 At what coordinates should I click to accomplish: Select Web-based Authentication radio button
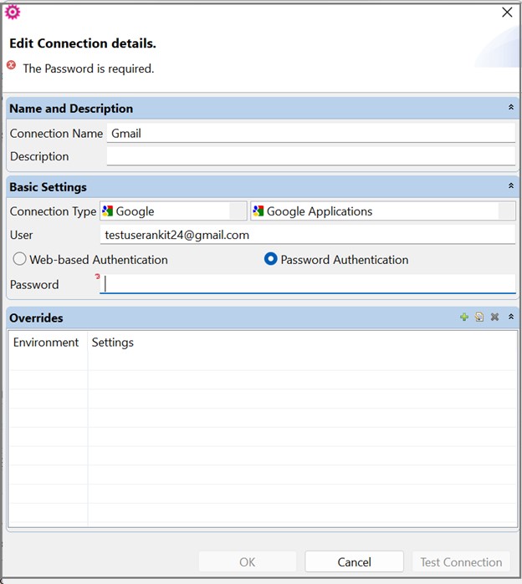tap(19, 259)
